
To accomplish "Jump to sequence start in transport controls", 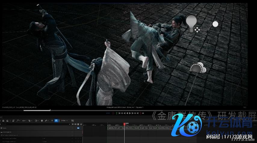I will click(x=120, y=113).
